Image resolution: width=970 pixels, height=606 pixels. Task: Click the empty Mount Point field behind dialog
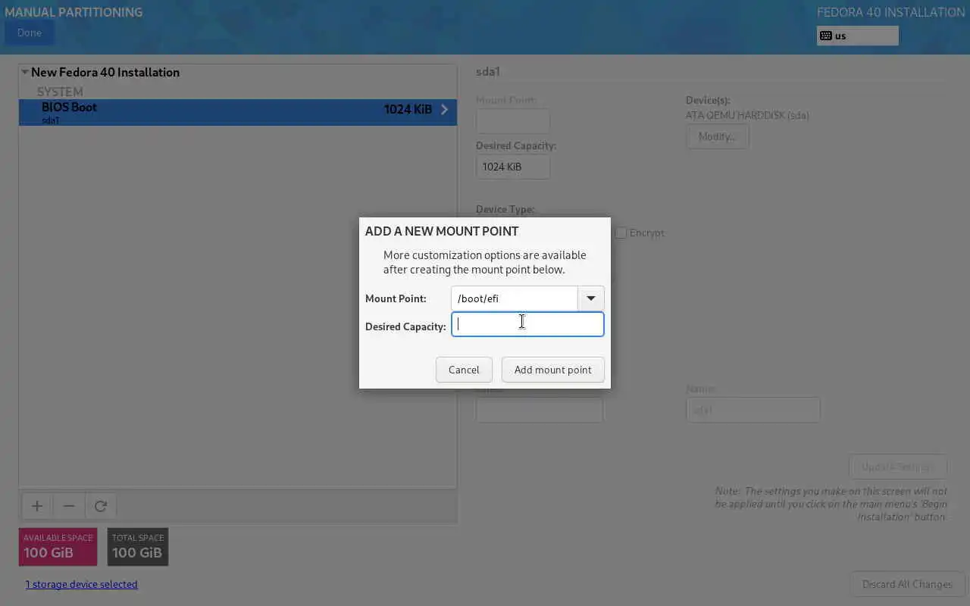point(513,121)
